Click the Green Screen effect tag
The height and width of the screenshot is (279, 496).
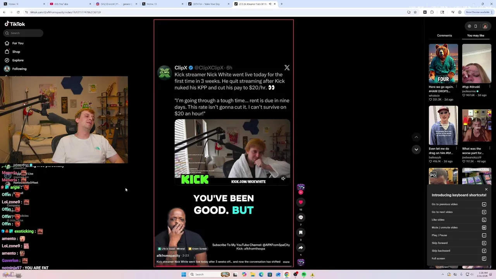point(198,249)
